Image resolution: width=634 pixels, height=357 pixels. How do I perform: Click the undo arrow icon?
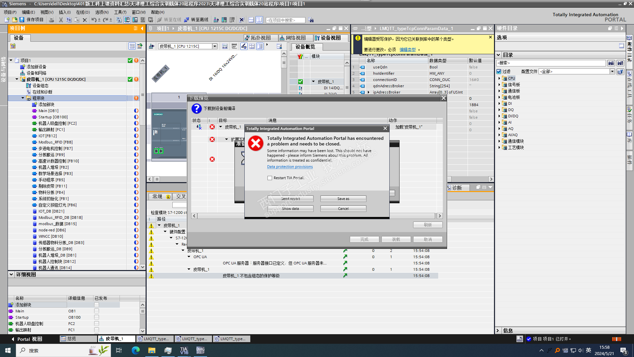point(94,20)
